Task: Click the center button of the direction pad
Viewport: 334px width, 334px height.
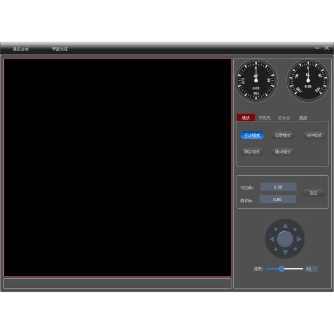Action: pos(285,239)
